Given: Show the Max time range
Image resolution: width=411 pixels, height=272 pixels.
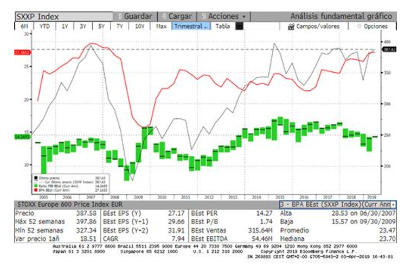Looking at the screenshot, I should pyautogui.click(x=161, y=26).
